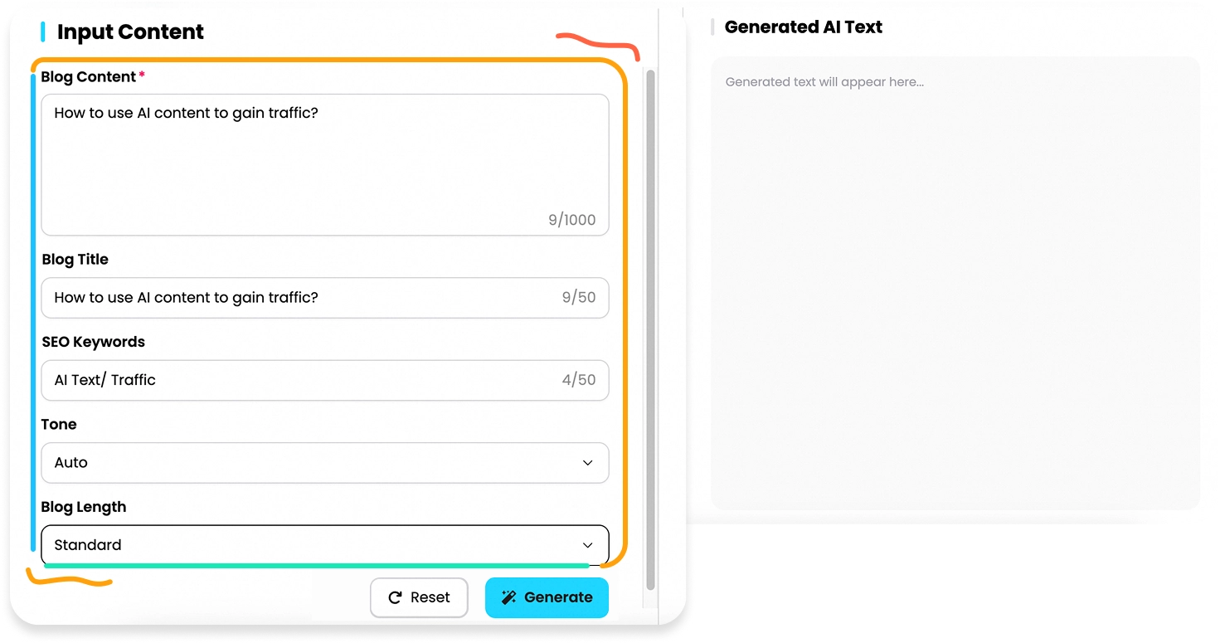Click the SEO Keywords field label
1220x643 pixels.
pyautogui.click(x=93, y=342)
